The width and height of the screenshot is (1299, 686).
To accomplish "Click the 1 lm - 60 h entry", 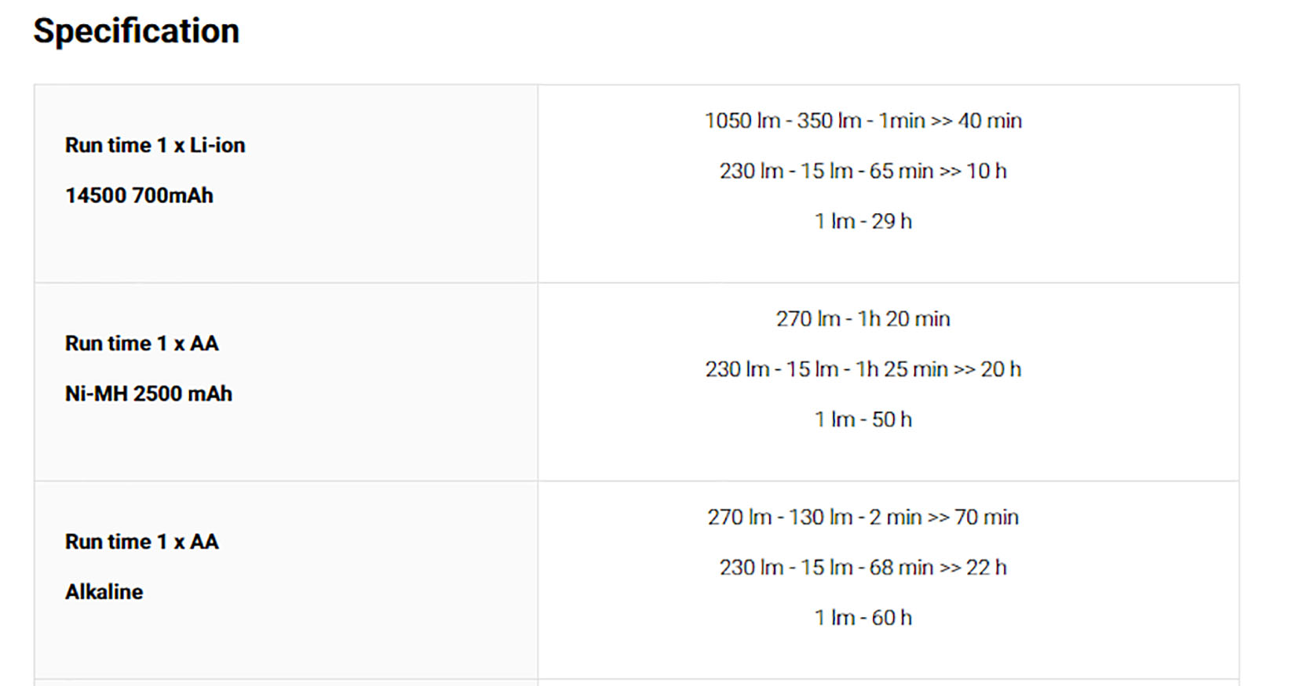I will (863, 618).
